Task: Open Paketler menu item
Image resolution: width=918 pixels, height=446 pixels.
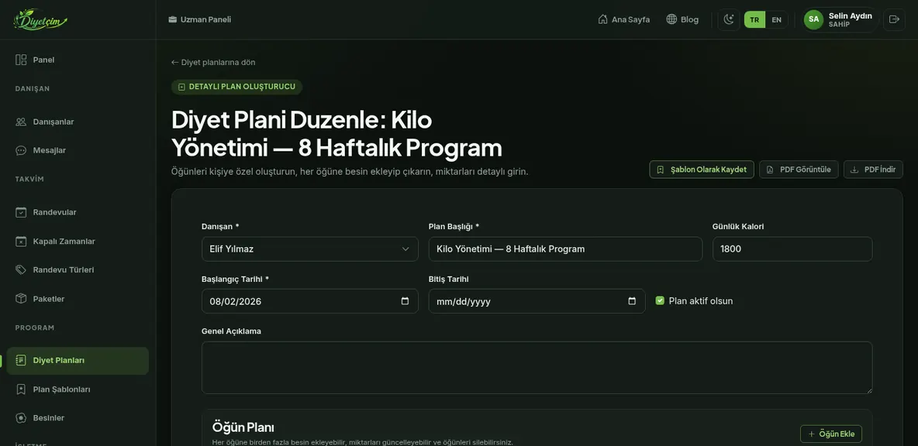Action: [x=78, y=299]
